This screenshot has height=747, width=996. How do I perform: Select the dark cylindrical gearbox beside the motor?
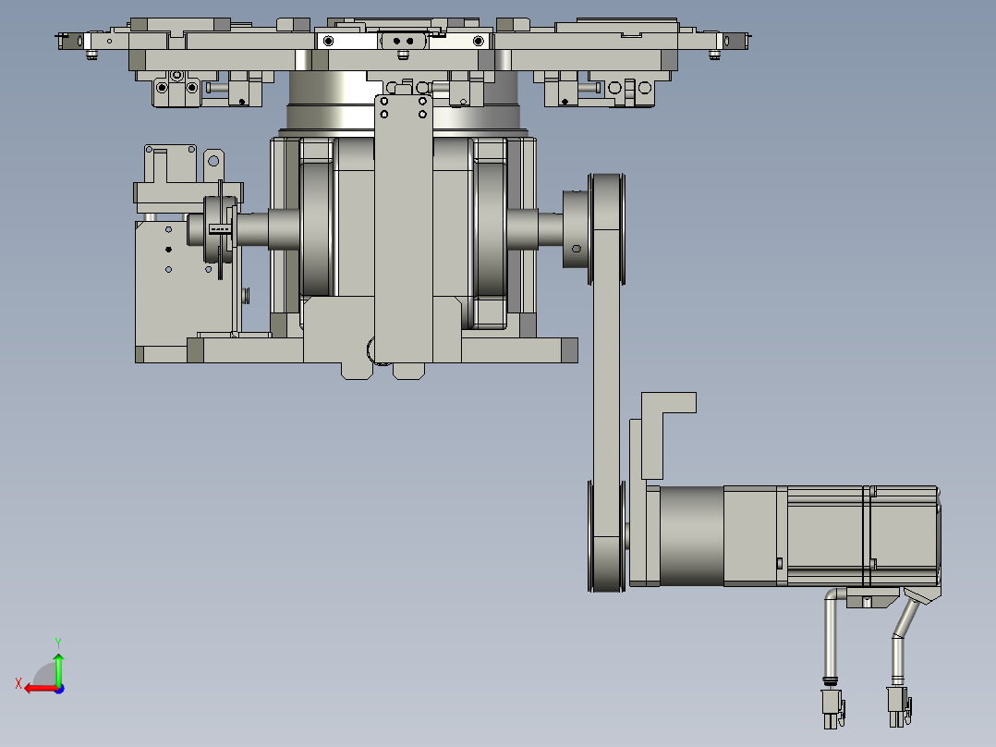tap(692, 536)
